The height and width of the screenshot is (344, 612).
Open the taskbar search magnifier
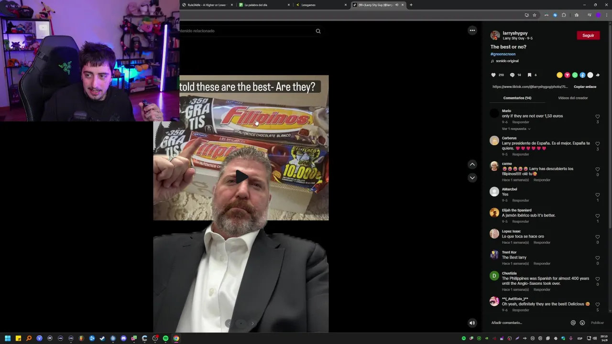tap(29, 338)
